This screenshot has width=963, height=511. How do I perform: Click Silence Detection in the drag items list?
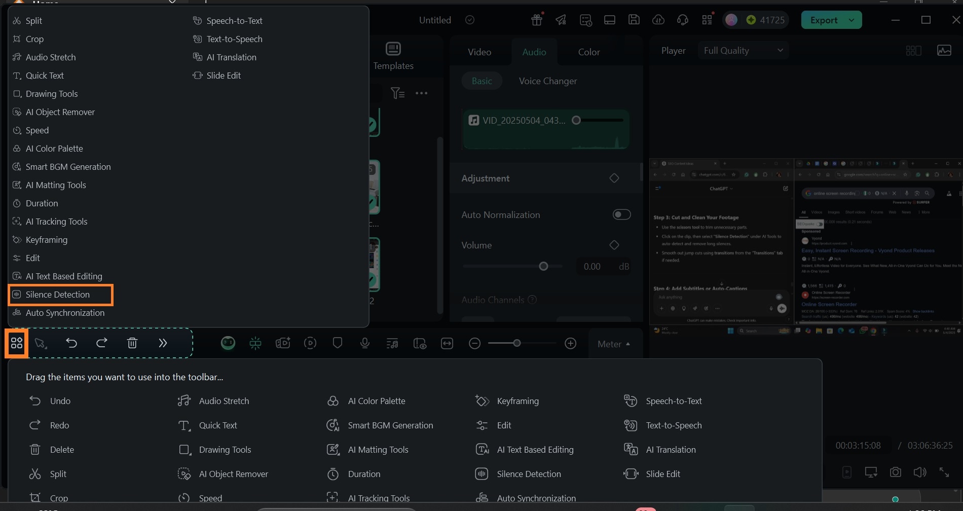[x=518, y=474]
